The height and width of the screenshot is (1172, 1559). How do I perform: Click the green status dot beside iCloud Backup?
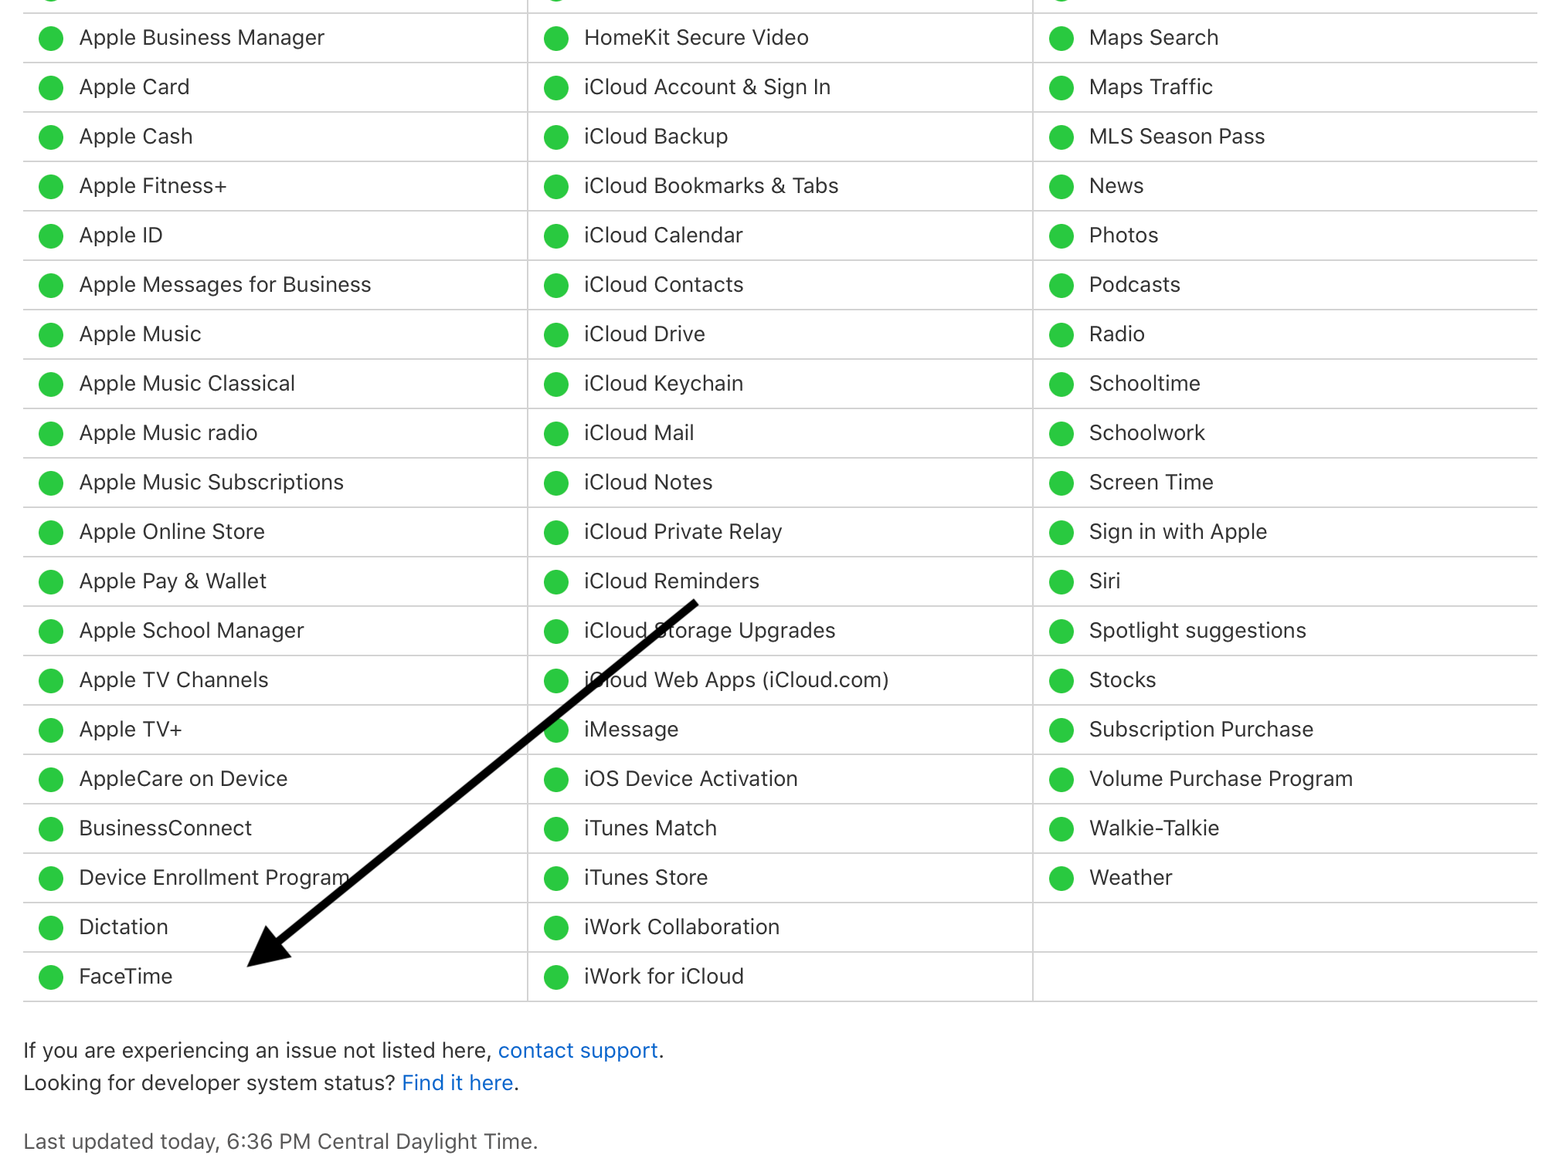tap(556, 137)
